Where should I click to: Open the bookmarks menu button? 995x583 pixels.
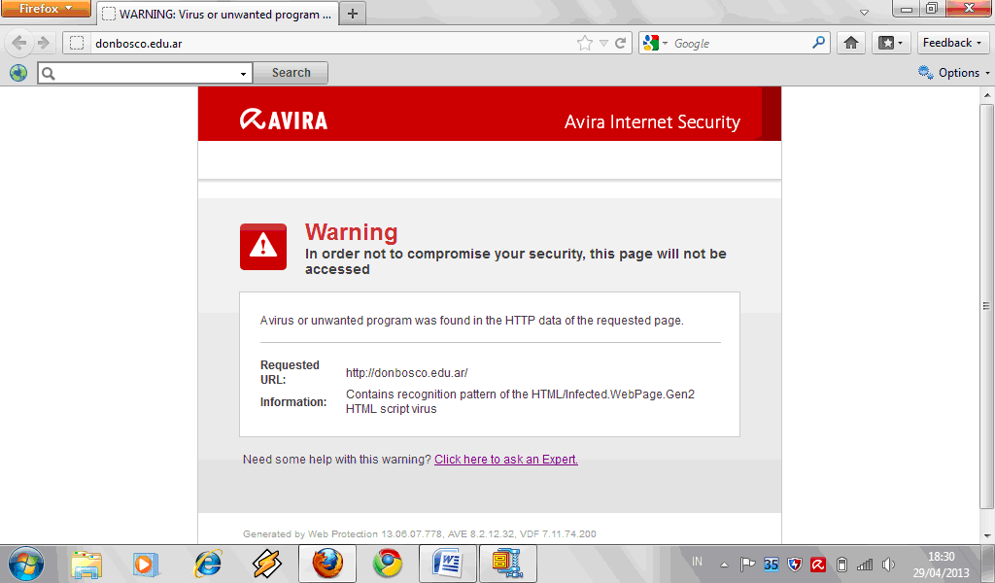[x=891, y=43]
